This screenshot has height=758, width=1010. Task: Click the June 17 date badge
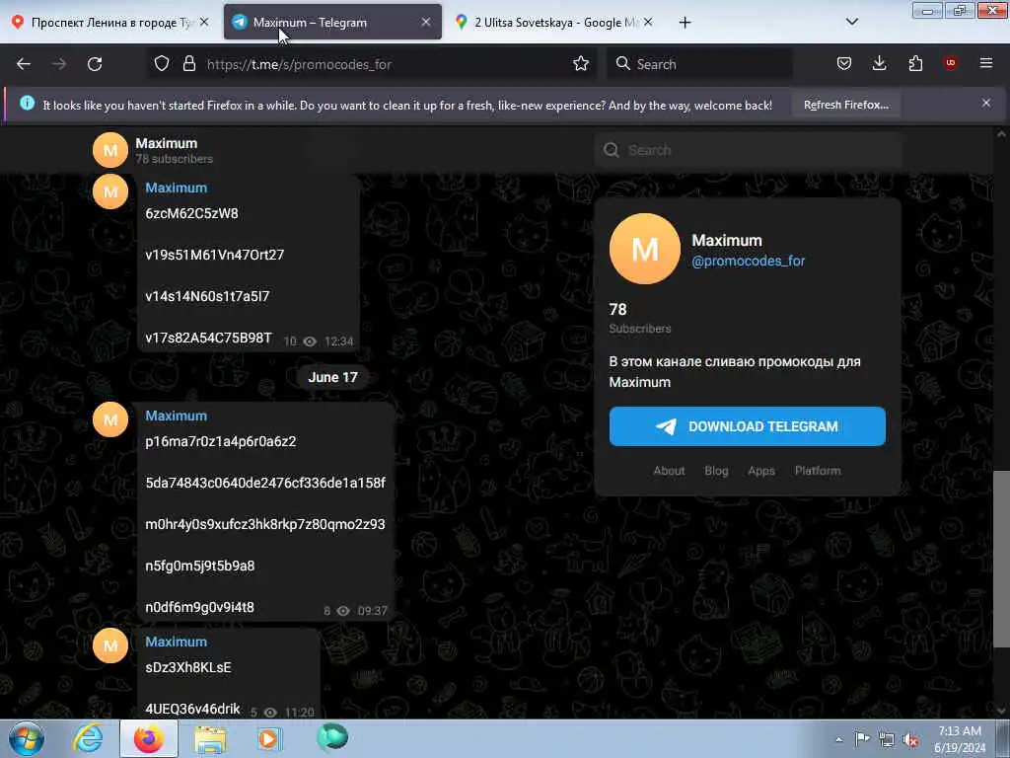click(x=332, y=377)
